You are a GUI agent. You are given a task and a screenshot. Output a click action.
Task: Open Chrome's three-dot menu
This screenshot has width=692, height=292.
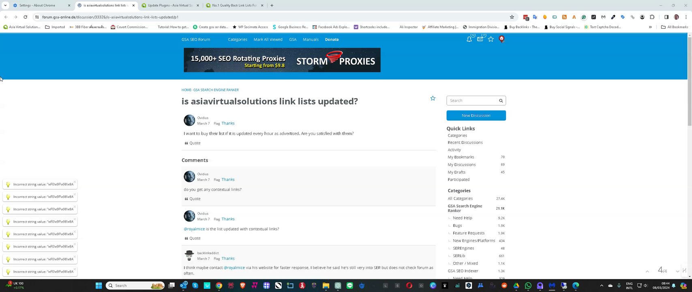[686, 17]
